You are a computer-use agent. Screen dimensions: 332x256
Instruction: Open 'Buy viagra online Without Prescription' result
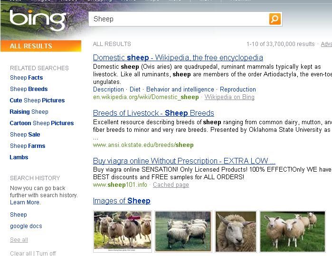click(184, 161)
